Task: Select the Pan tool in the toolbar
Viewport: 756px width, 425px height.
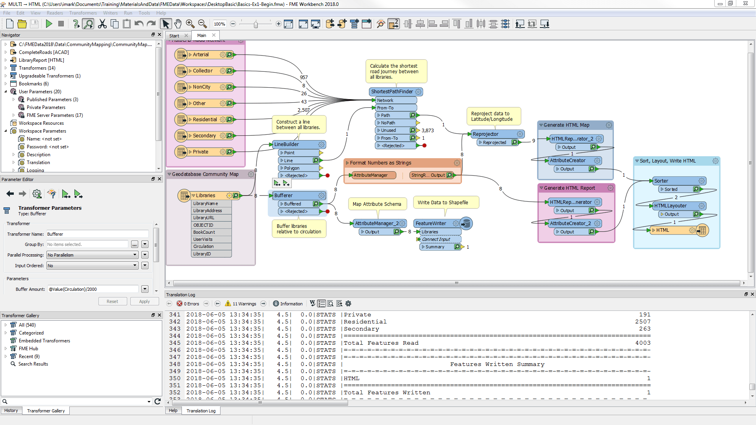Action: click(178, 24)
